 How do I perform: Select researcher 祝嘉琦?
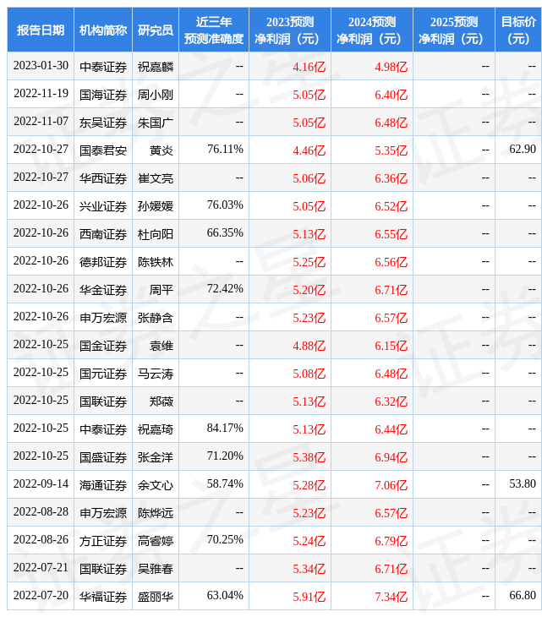(x=156, y=429)
